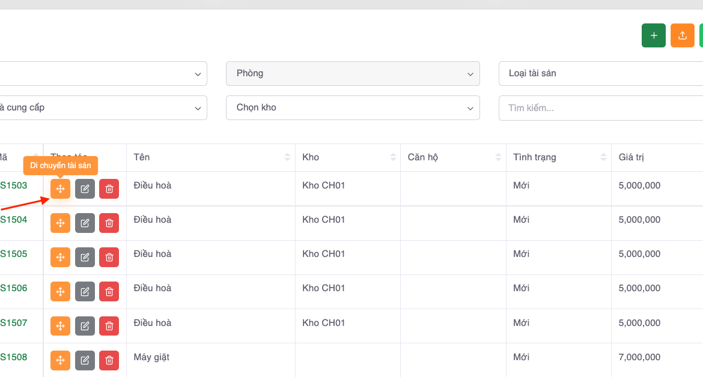Click edit icon for asset S1504
The height and width of the screenshot is (377, 703).
(85, 223)
